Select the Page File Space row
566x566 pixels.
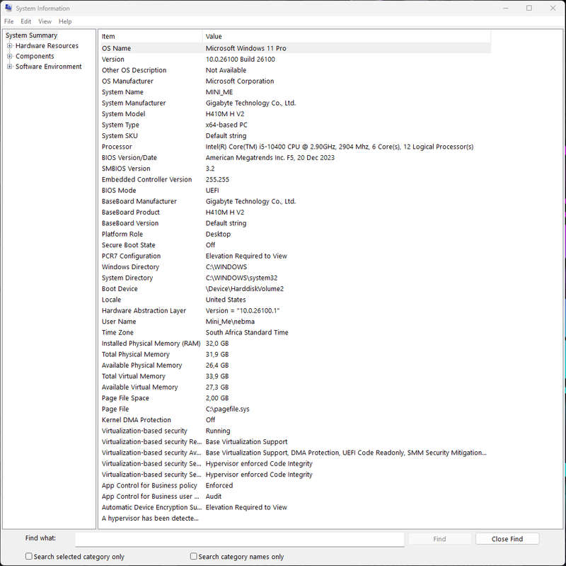coord(295,398)
